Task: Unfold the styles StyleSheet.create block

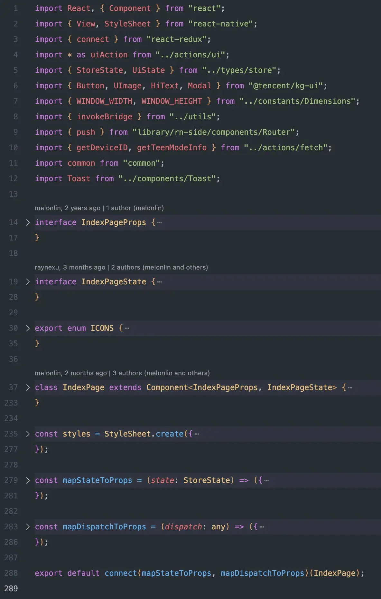Action: tap(28, 434)
